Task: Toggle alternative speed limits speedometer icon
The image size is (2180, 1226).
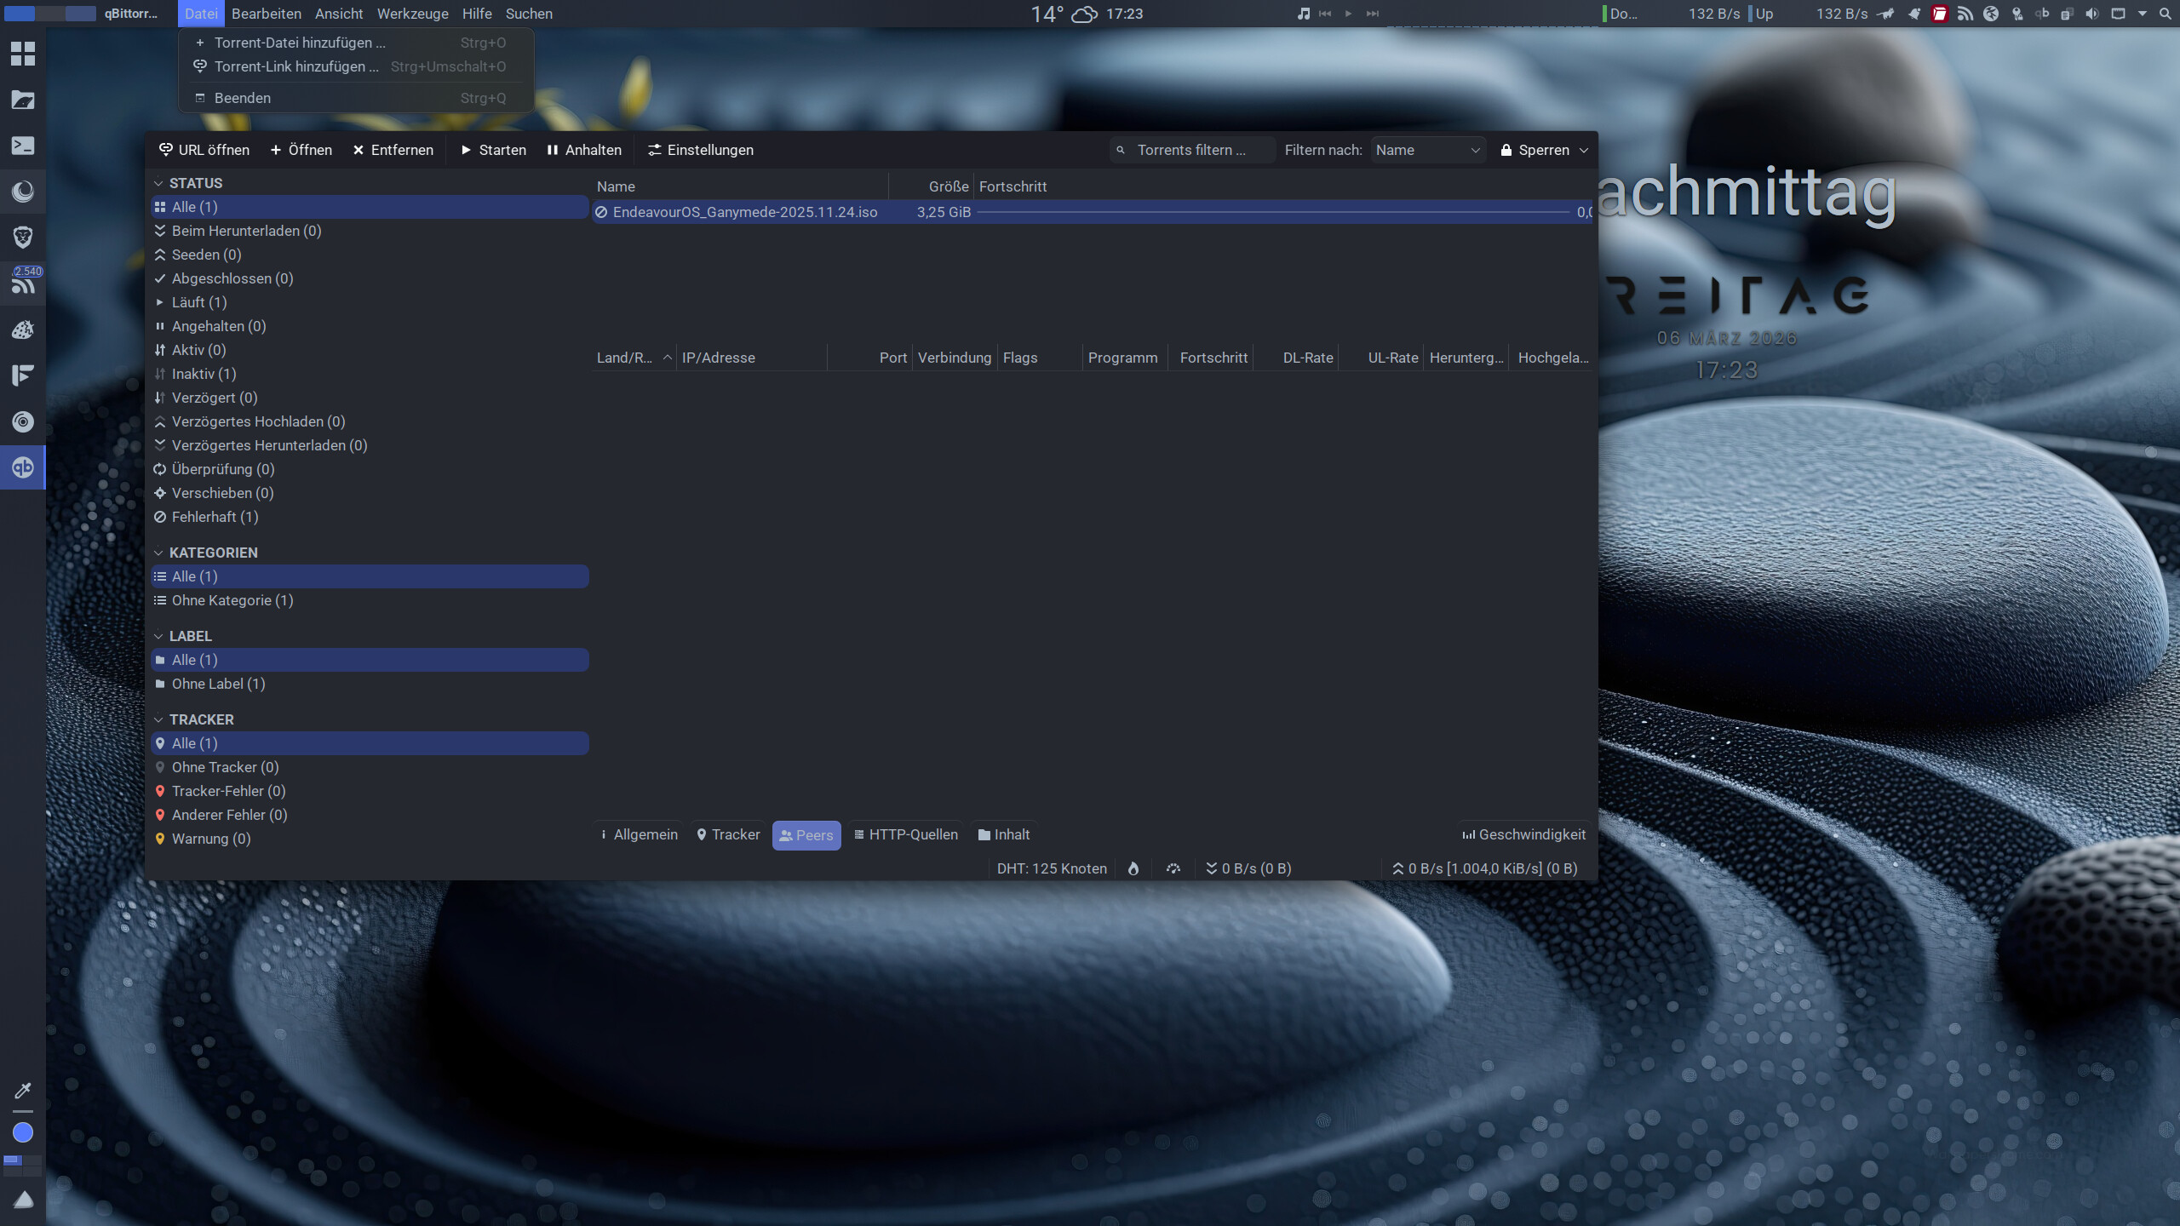Action: point(1173,868)
